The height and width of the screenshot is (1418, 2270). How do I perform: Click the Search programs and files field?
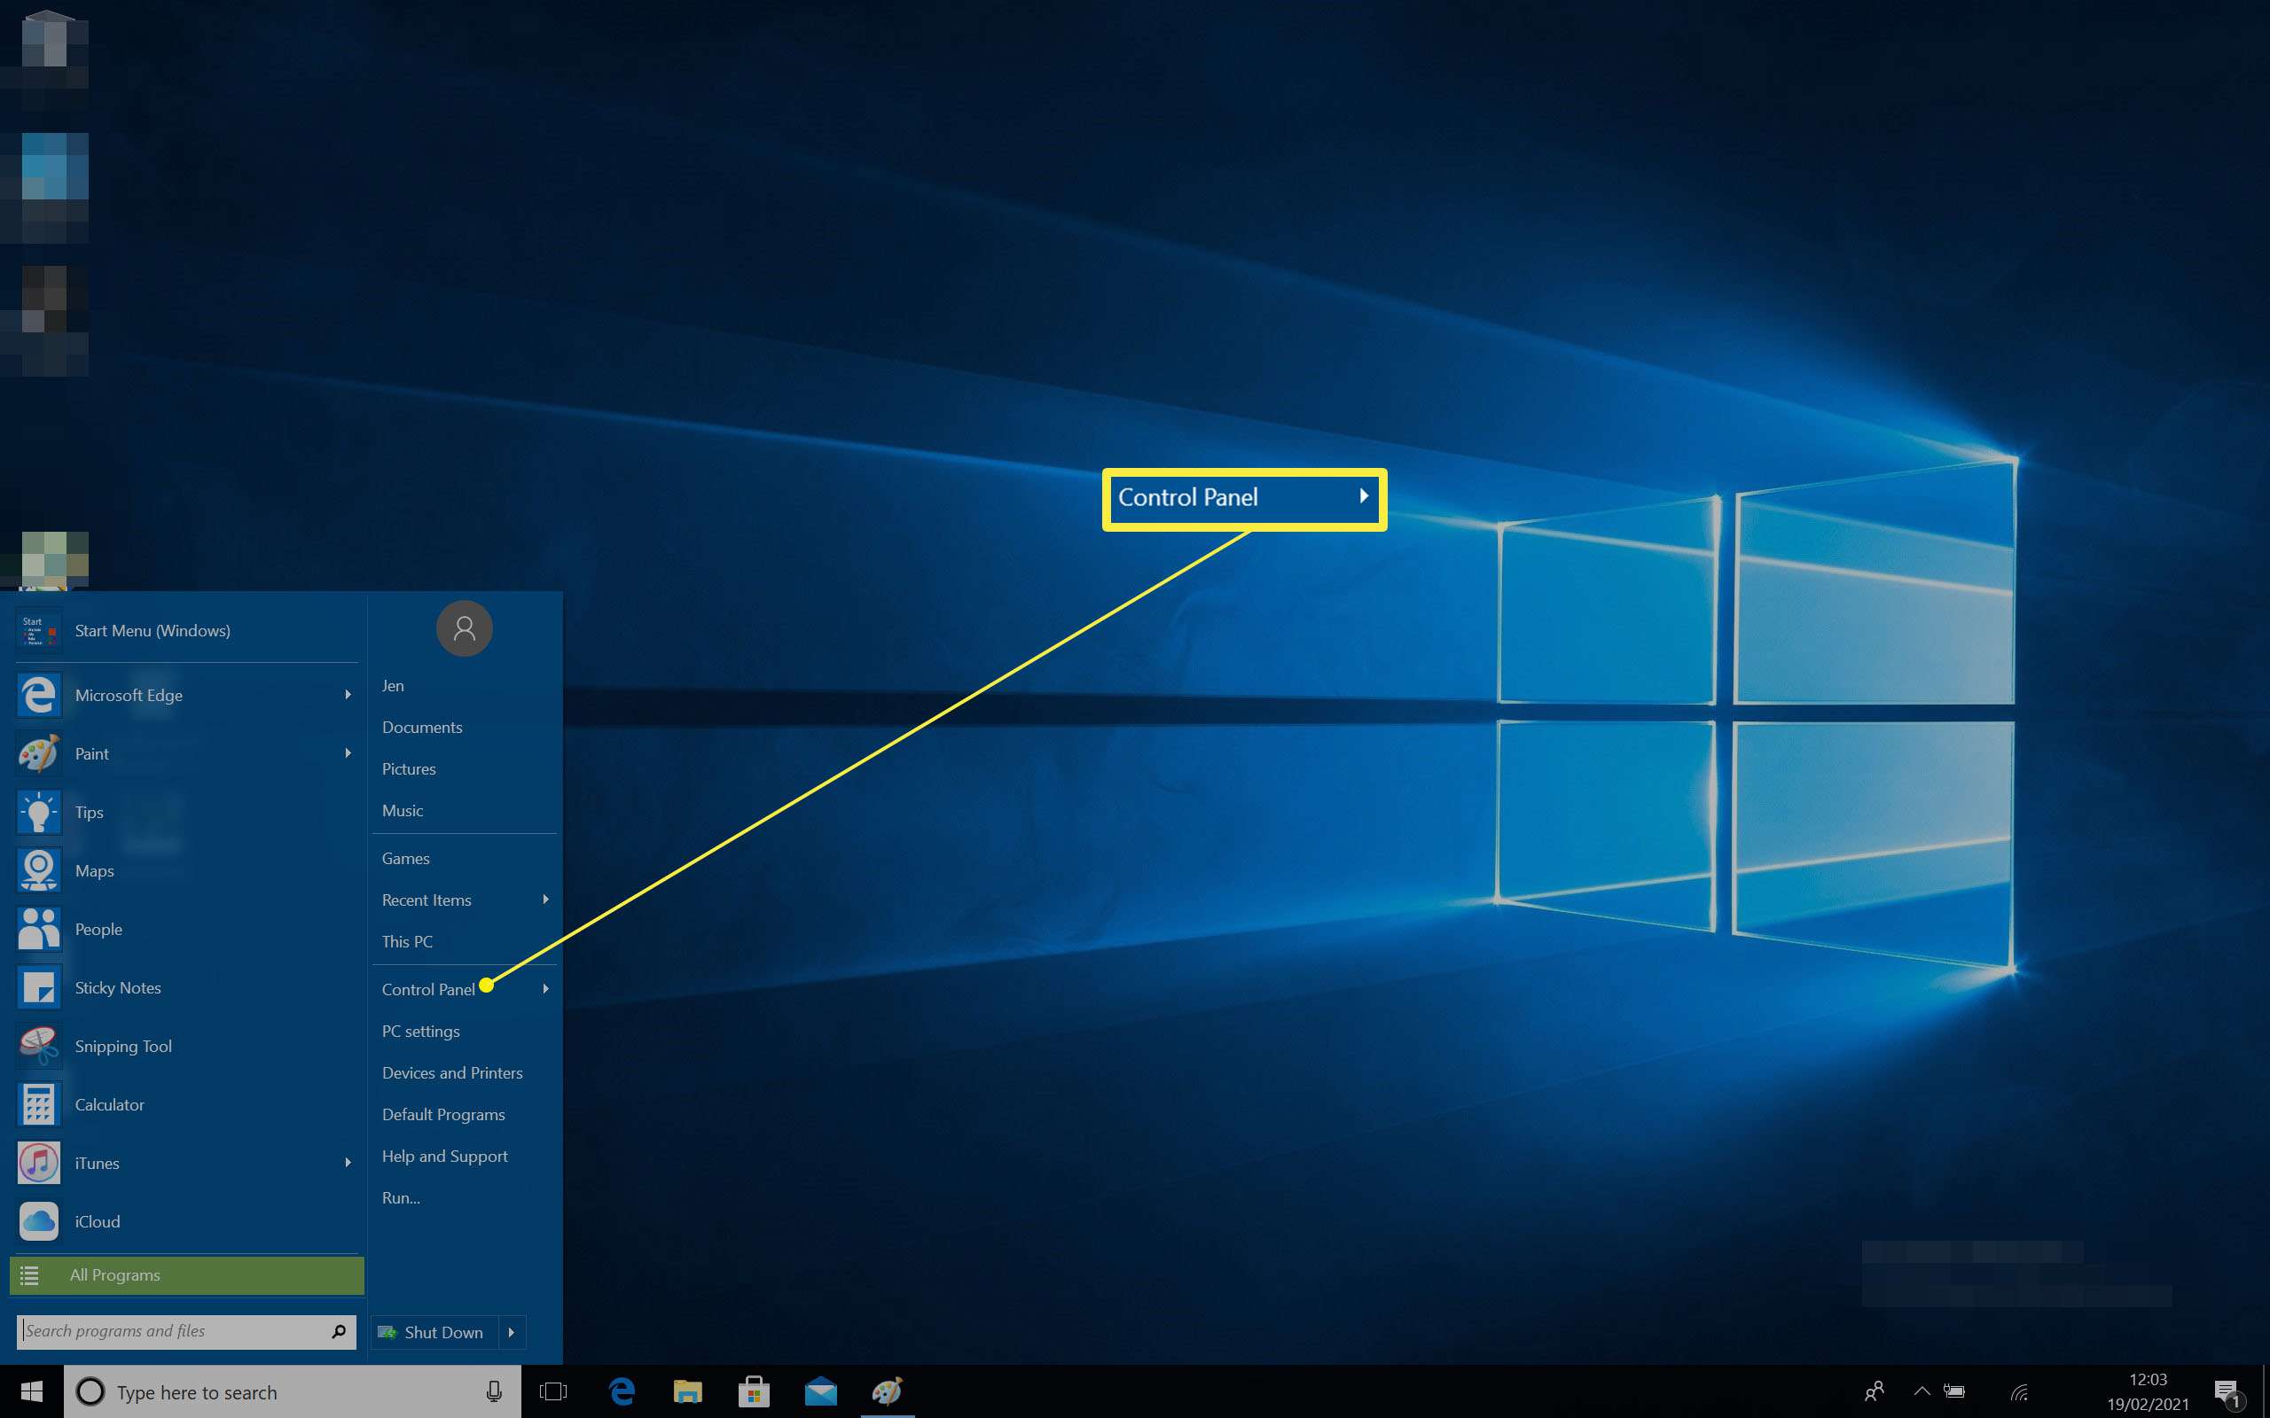pos(172,1331)
